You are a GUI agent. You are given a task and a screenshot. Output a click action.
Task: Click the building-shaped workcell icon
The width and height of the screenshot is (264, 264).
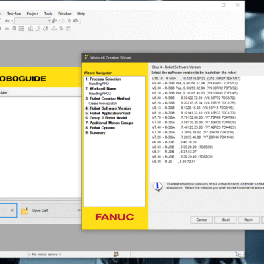(x=30, y=28)
